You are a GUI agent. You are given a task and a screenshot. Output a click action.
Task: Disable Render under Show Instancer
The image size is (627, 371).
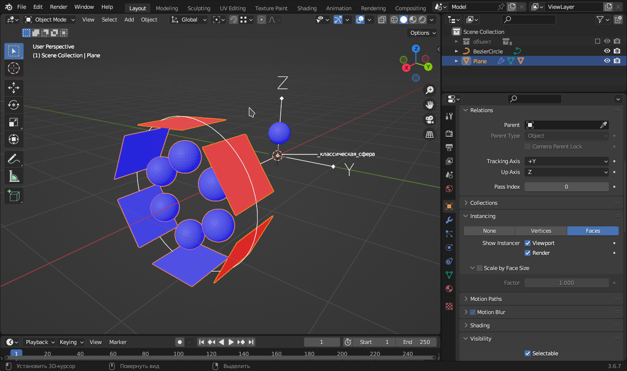[x=527, y=253]
